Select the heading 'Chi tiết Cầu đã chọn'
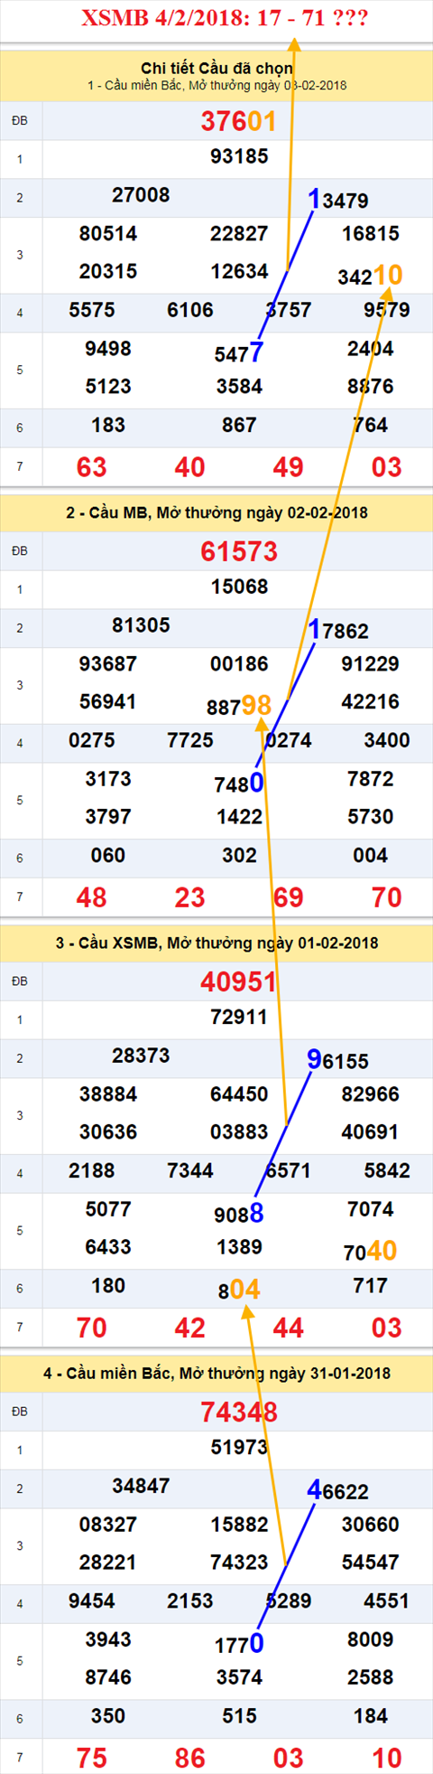The image size is (433, 1774). (216, 69)
